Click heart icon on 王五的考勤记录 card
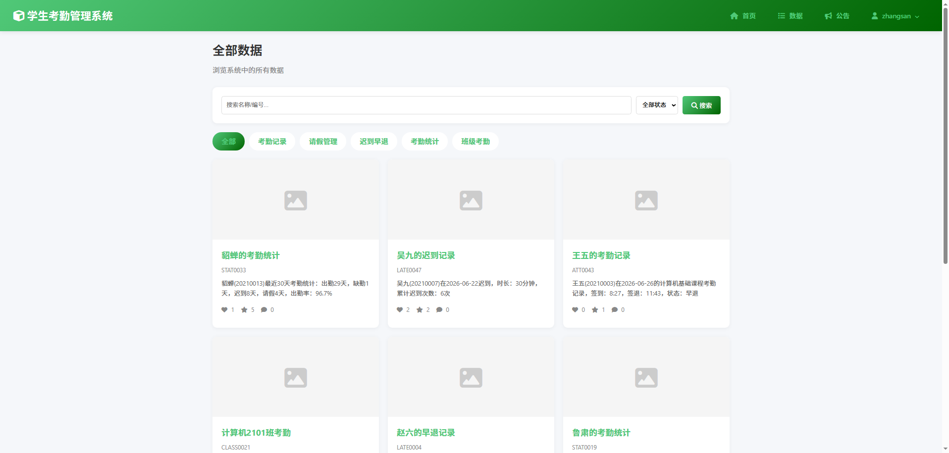Viewport: 949px width, 453px height. tap(575, 310)
